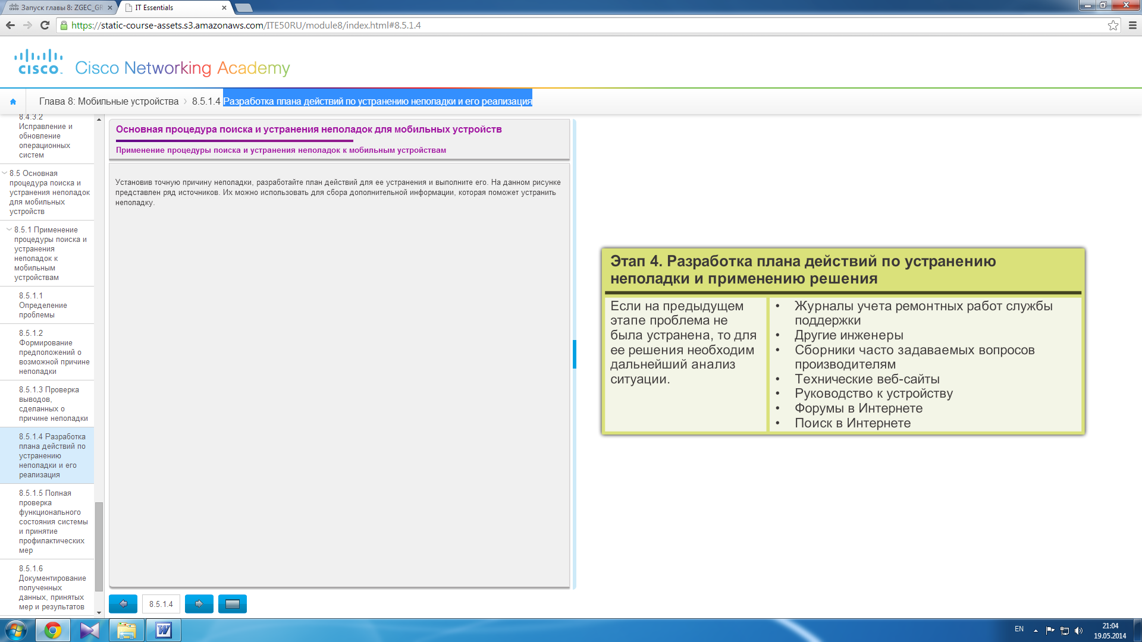Screen dimensions: 1142x642
Task: Click heading 'Основная процедура поиска и устранения неполадок'
Action: [x=309, y=130]
